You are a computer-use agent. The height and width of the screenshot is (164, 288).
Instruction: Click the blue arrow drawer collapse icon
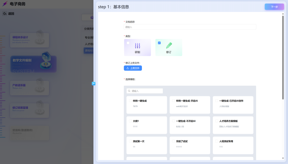94,83
